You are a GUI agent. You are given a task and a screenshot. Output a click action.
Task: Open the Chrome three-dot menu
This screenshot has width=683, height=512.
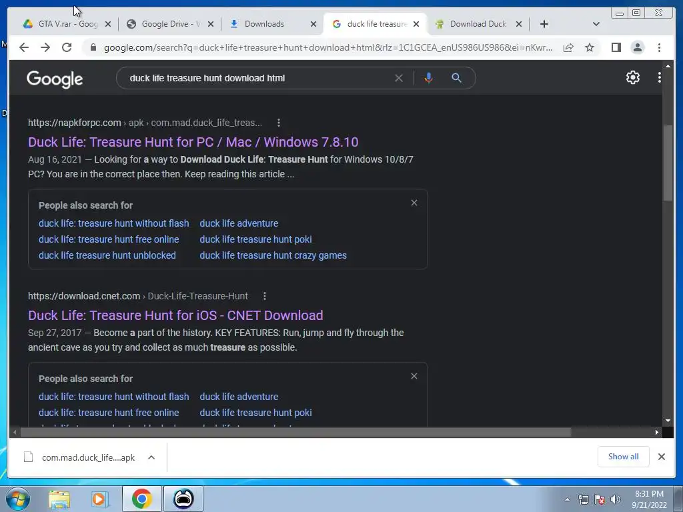pyautogui.click(x=659, y=47)
